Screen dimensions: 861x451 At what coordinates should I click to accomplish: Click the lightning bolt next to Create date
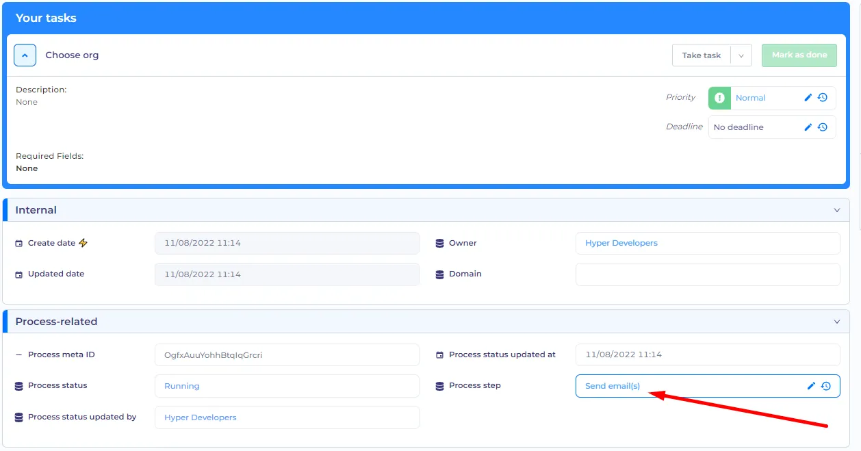point(83,243)
